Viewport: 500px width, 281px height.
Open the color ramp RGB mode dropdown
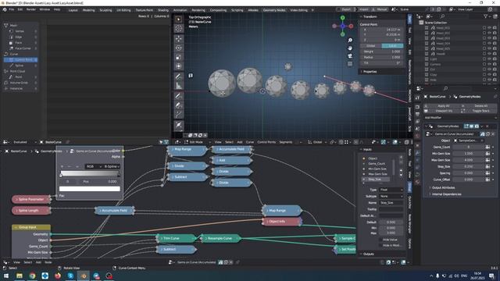93,166
